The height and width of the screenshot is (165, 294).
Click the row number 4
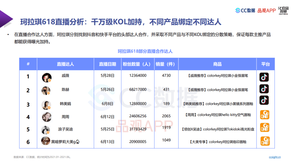pos(28,117)
